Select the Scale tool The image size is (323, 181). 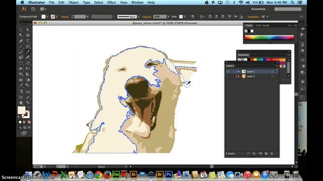28,63
